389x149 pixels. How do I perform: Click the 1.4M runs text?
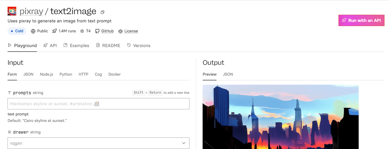coord(67,31)
